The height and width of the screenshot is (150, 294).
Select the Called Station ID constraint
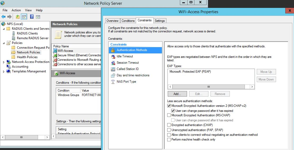(x=128, y=69)
